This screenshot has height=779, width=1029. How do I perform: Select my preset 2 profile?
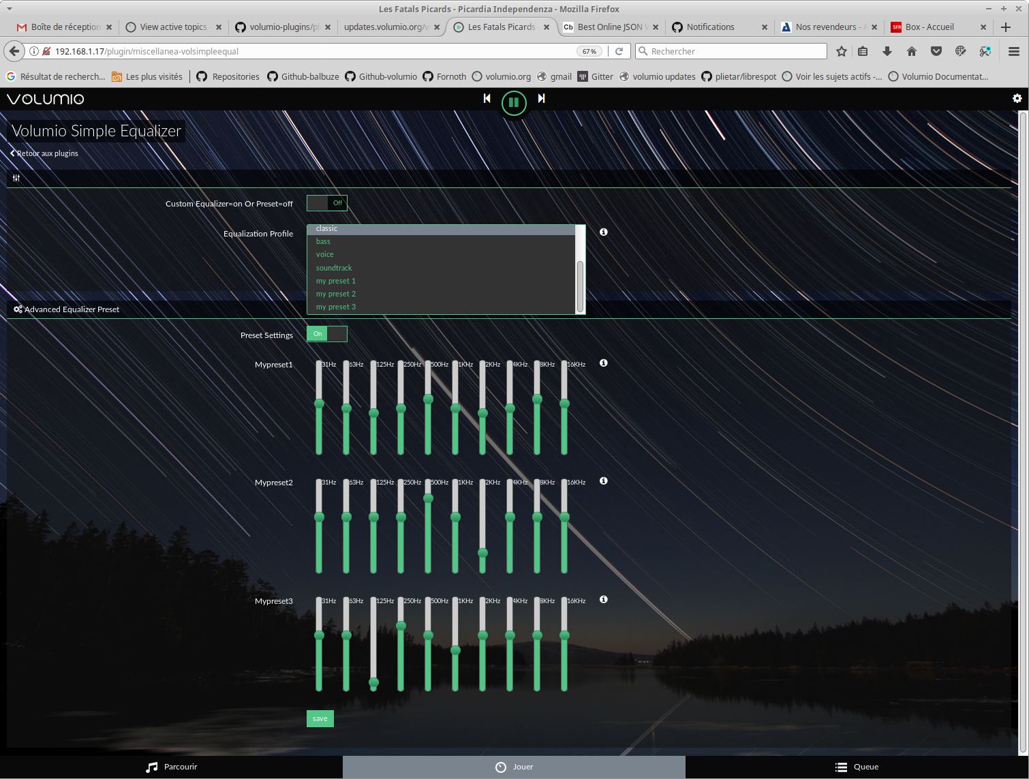tap(441, 294)
